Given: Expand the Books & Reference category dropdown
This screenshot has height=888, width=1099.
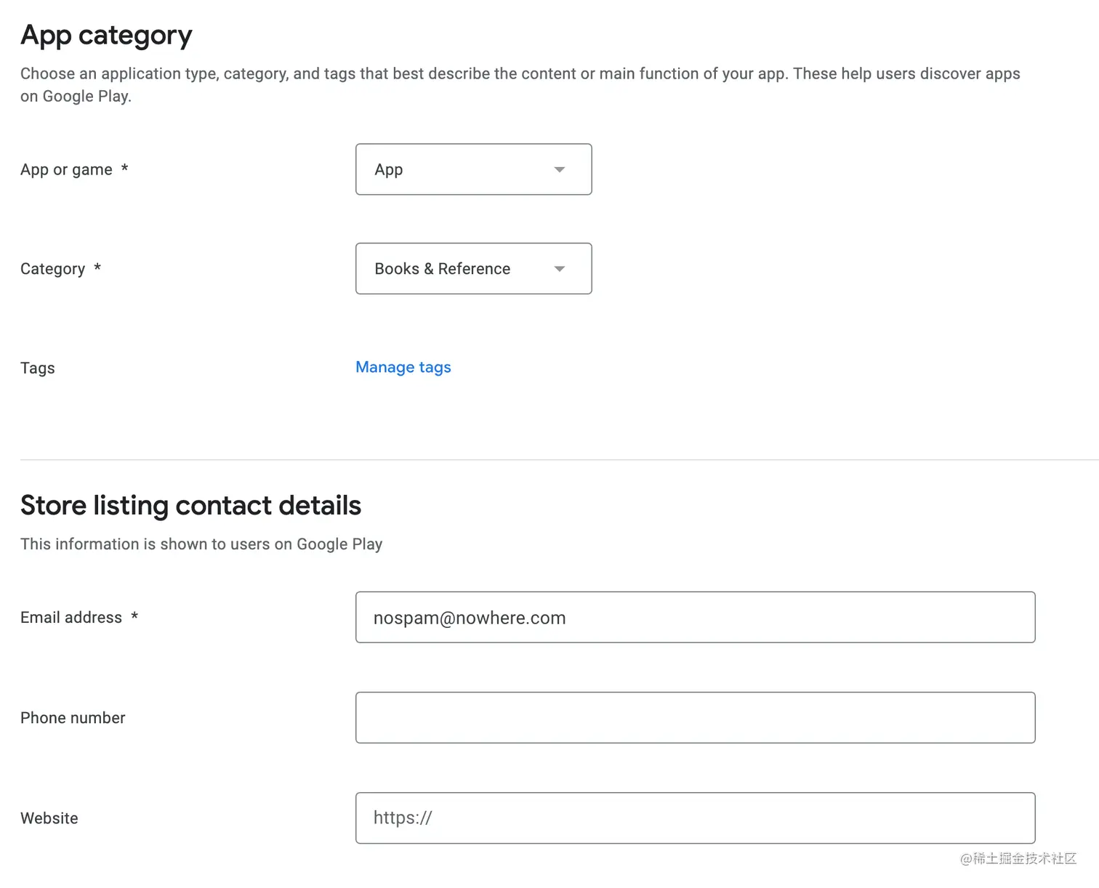Looking at the screenshot, I should 473,269.
